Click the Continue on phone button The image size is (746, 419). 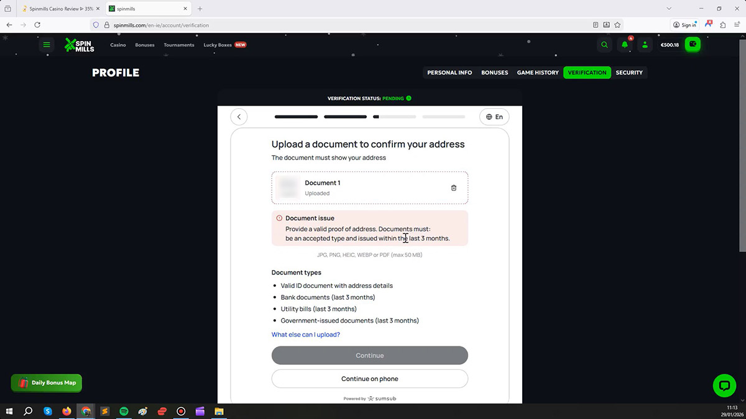coord(369,379)
